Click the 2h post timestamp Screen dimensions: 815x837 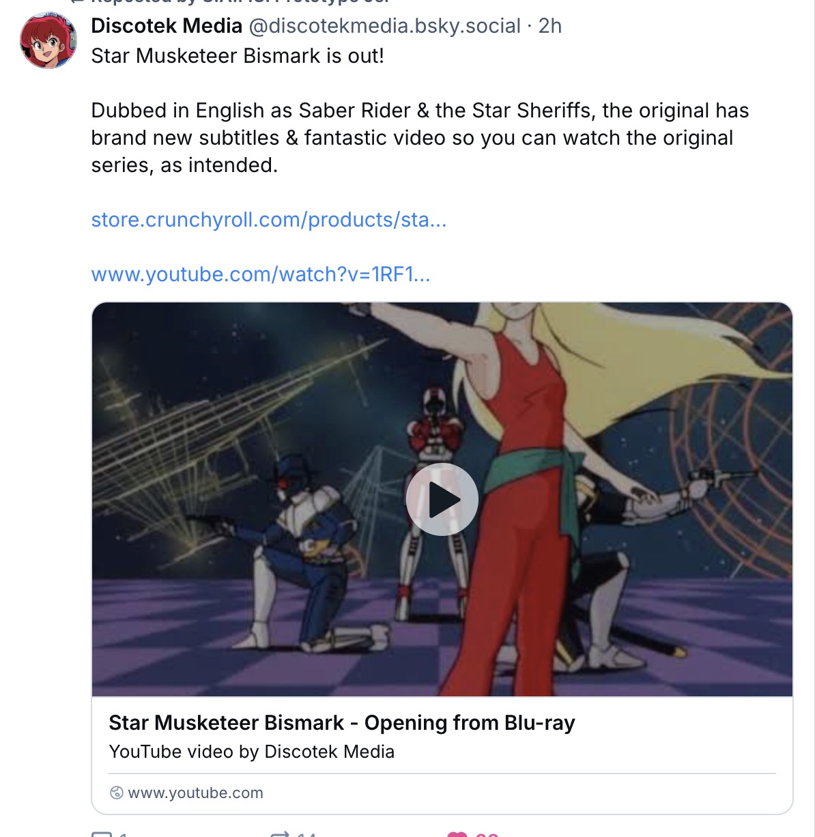(x=550, y=26)
